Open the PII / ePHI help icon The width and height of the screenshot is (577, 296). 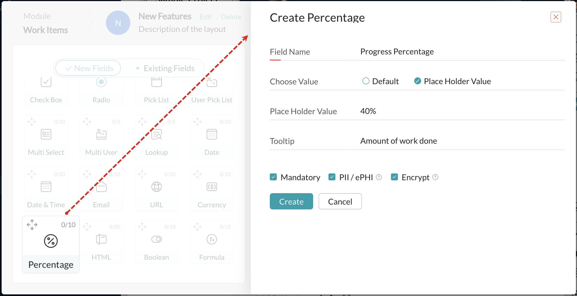[379, 177]
